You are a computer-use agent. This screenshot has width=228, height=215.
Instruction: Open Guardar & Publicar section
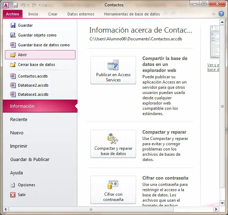[30, 160]
